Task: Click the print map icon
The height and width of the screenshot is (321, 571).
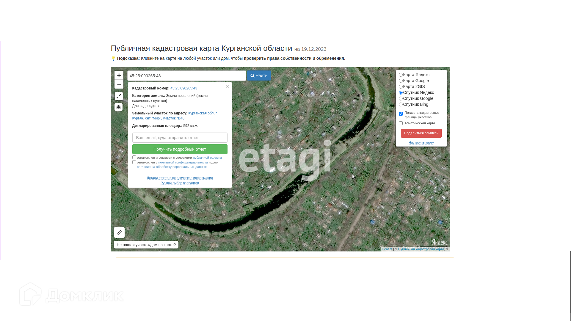Action: point(119,107)
